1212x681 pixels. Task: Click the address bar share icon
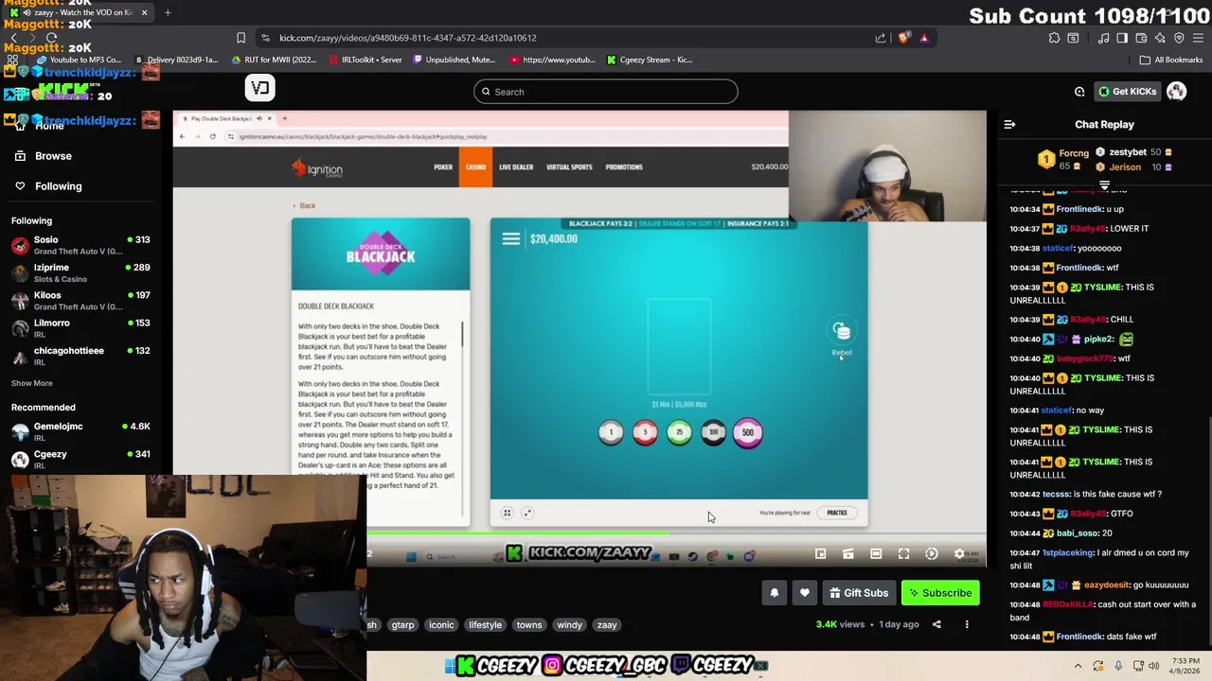tap(881, 38)
